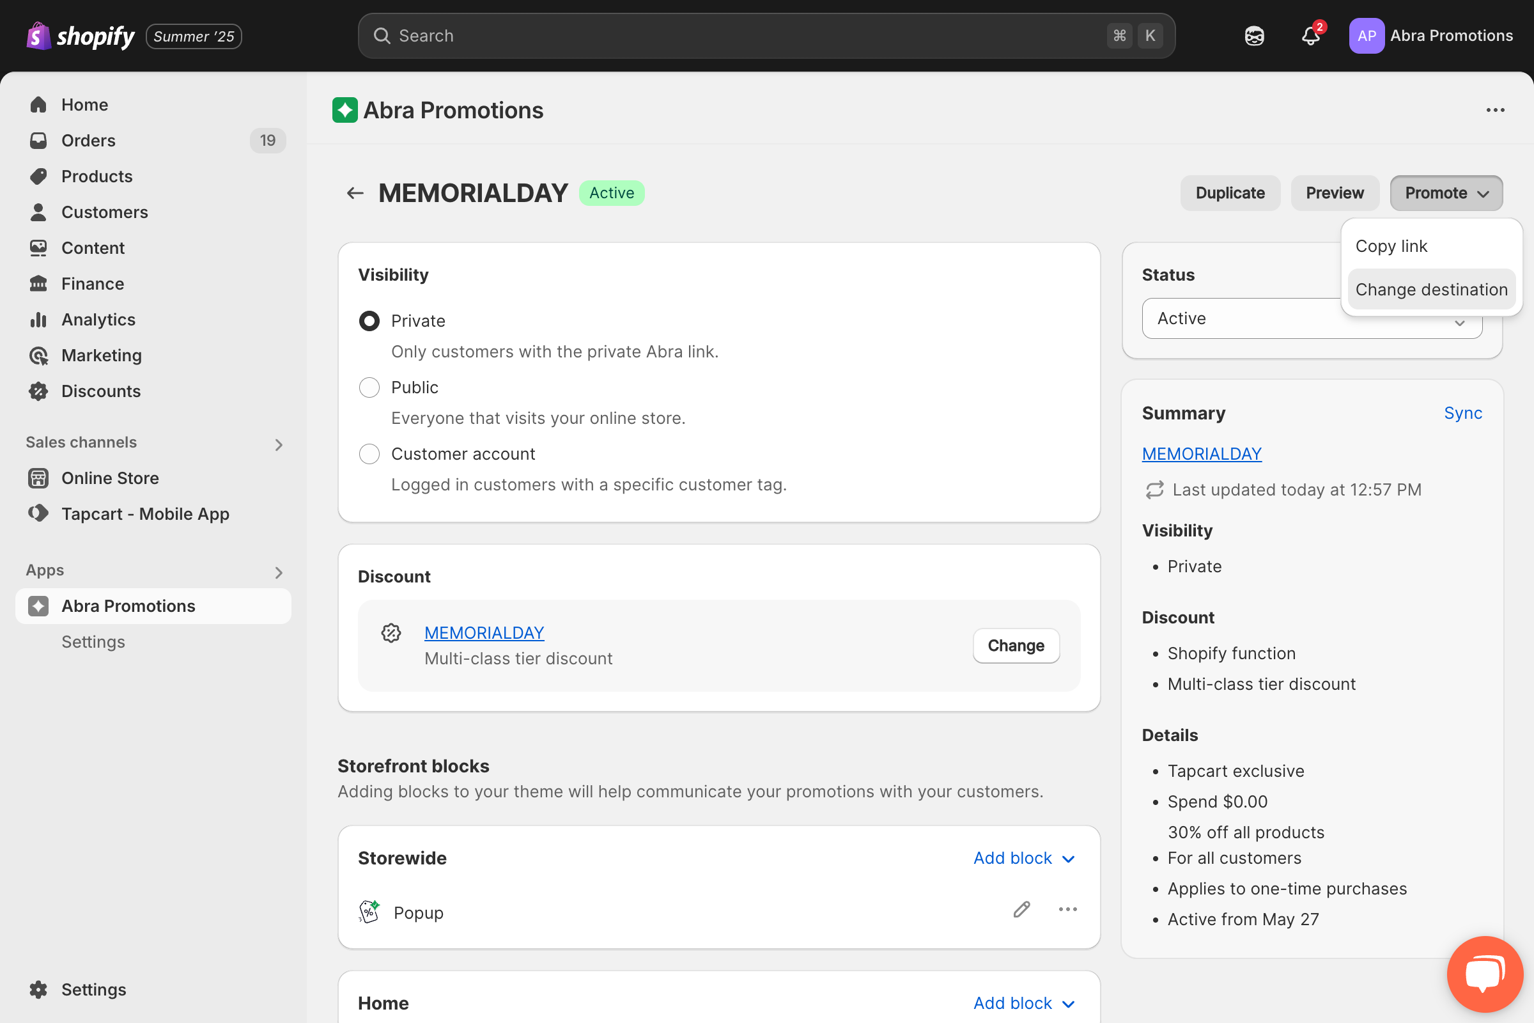
Task: Click the Analytics bar chart icon
Action: click(38, 320)
